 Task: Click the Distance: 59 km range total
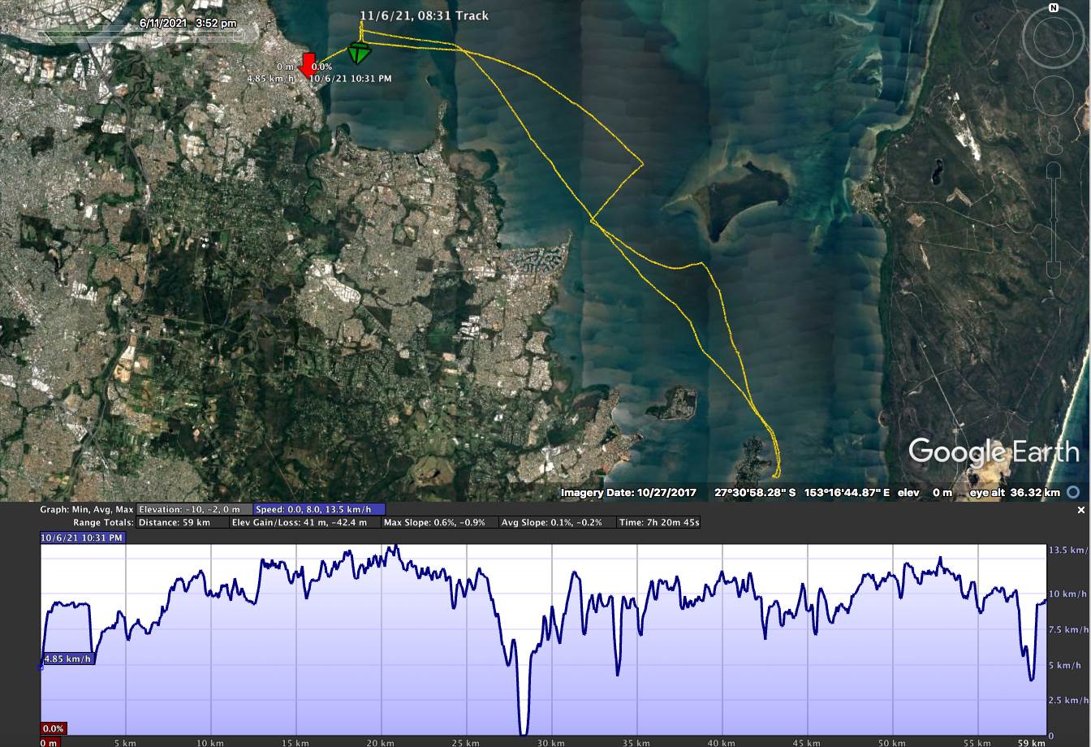click(x=174, y=522)
